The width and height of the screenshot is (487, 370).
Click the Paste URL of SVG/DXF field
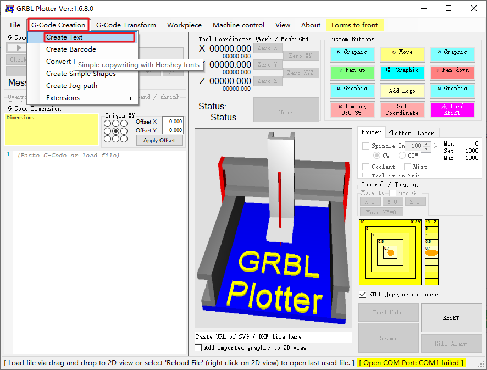tap(273, 336)
